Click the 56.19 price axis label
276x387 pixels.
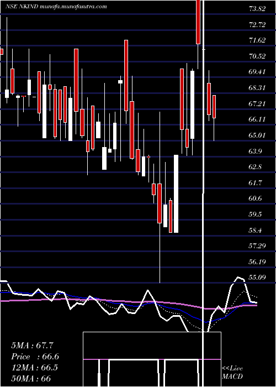point(257,262)
